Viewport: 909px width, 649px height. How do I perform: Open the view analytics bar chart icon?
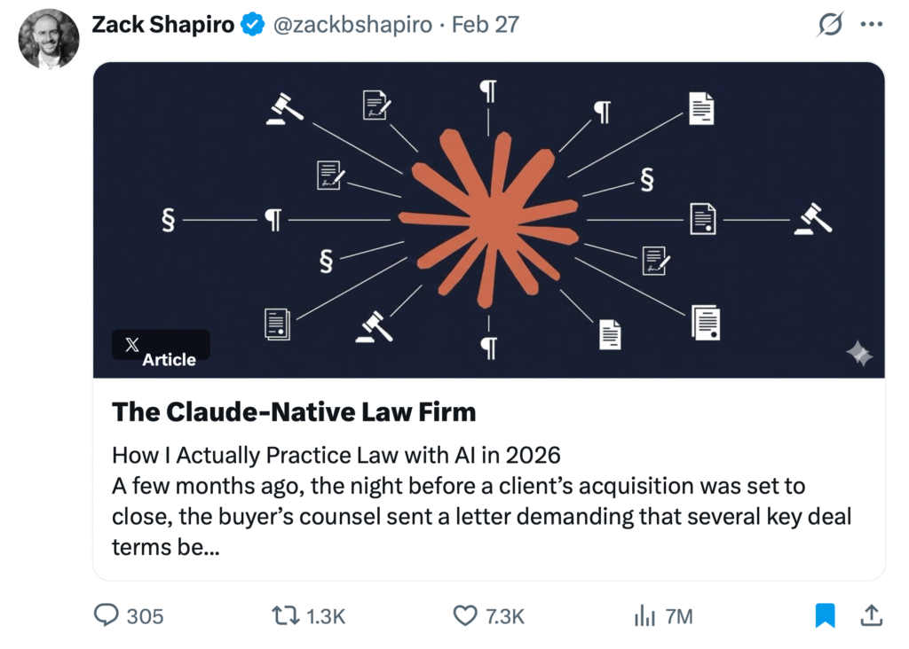(x=644, y=615)
